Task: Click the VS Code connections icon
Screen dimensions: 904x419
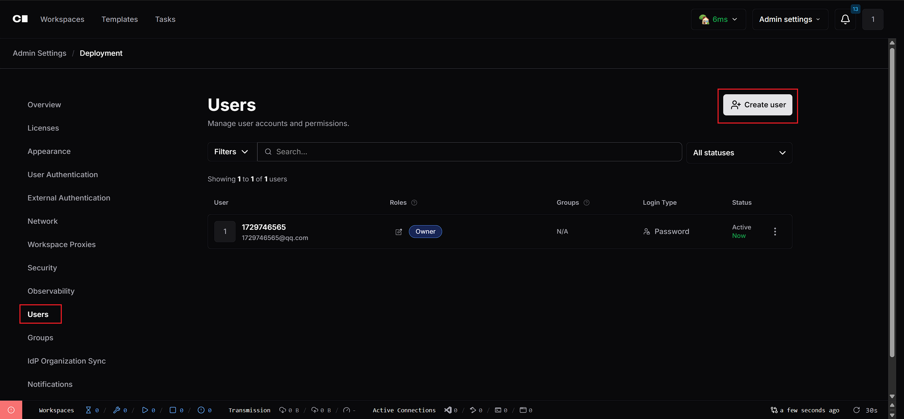Action: tap(448, 410)
